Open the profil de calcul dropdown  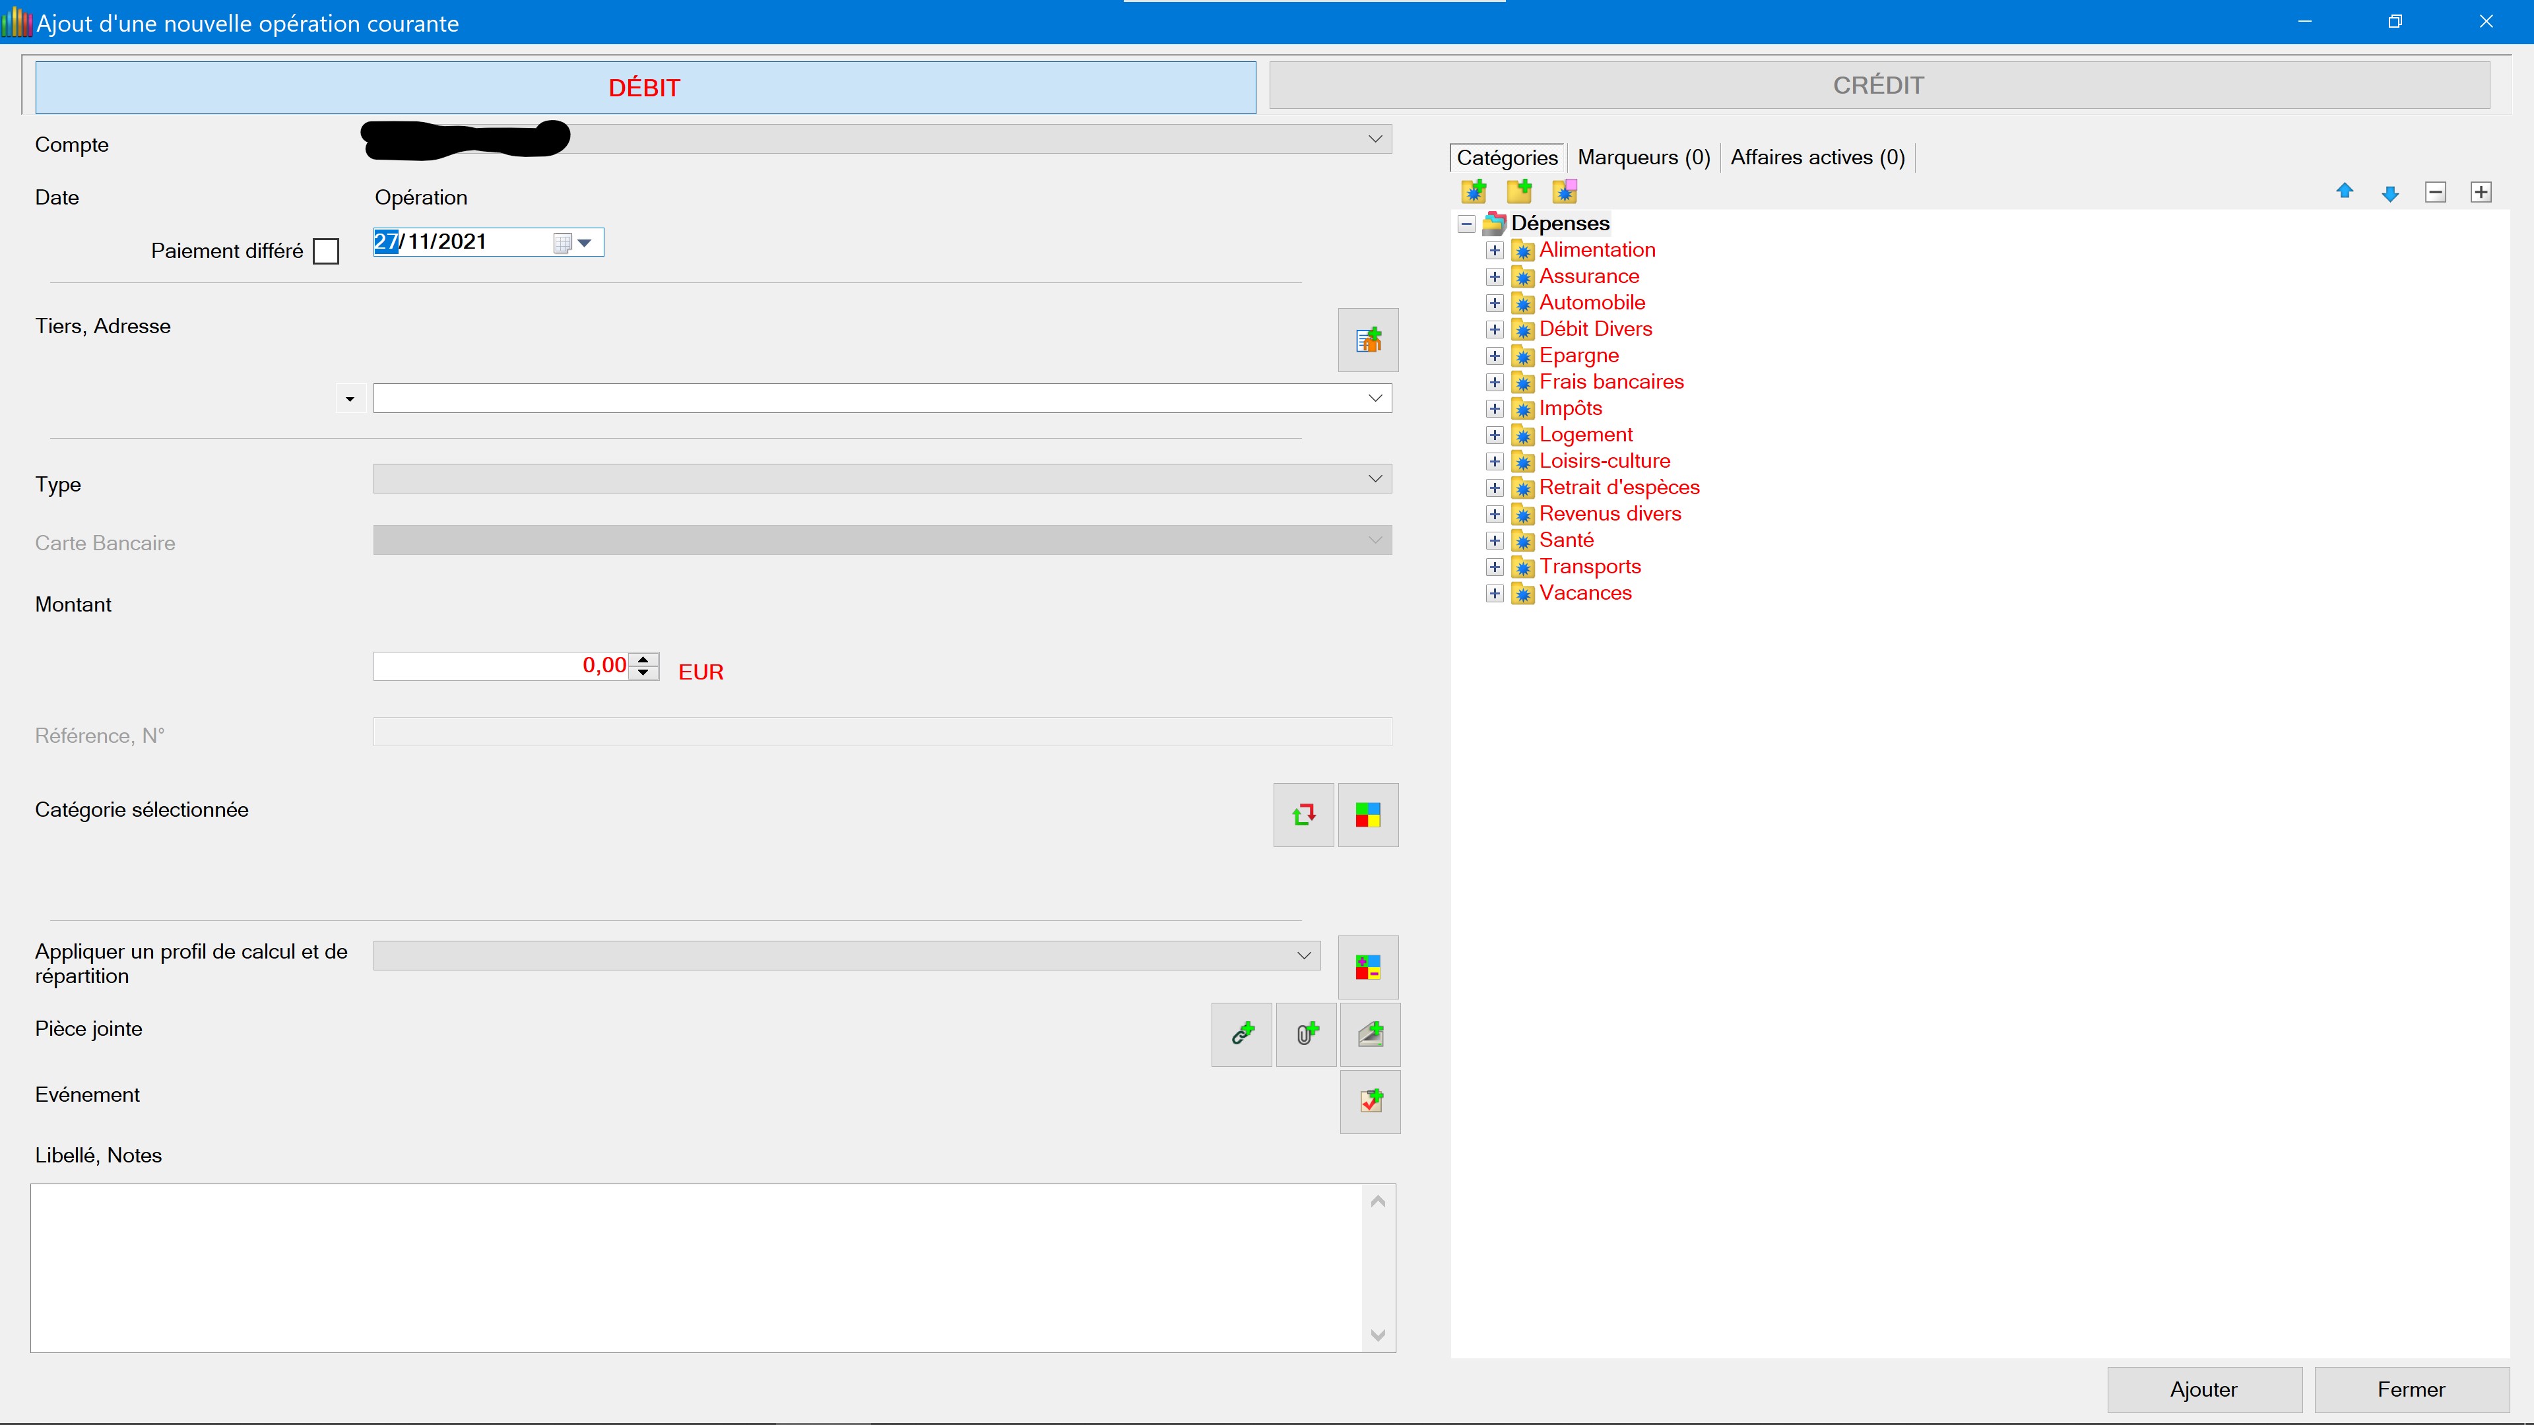pos(1305,956)
